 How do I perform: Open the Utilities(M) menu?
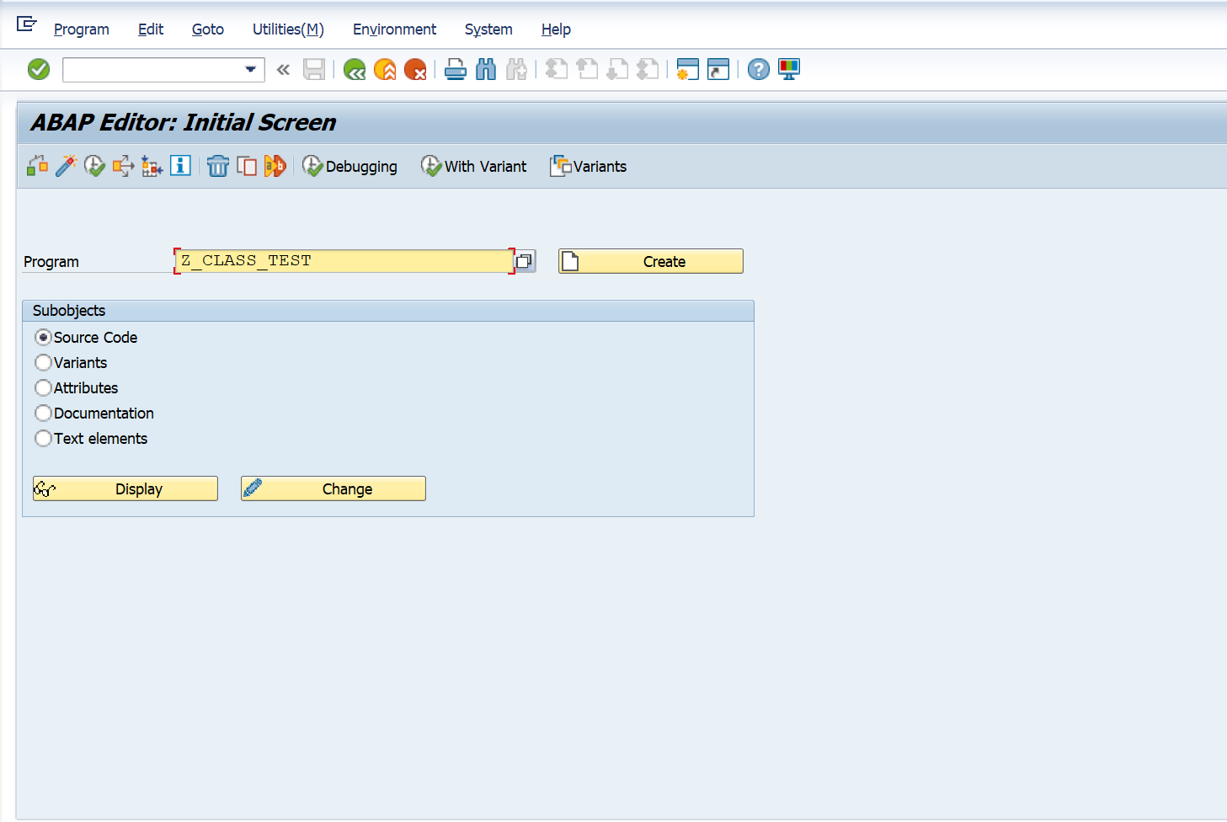point(288,29)
